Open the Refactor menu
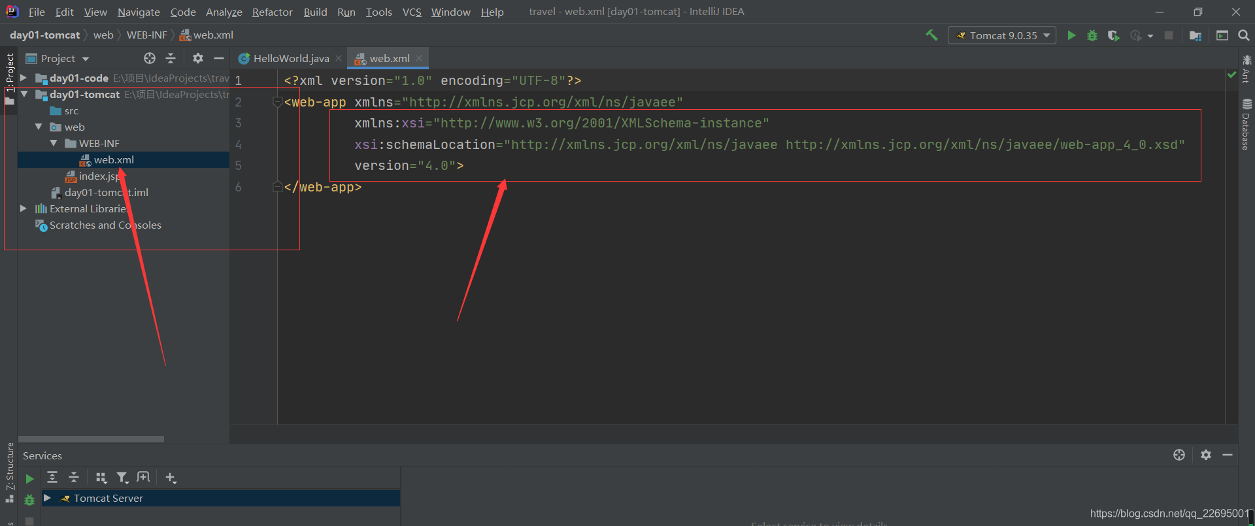Image resolution: width=1255 pixels, height=526 pixels. point(273,12)
